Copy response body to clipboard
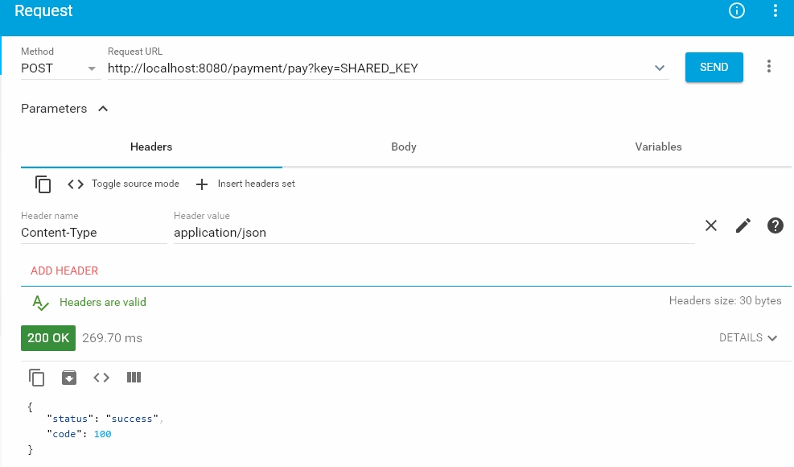 click(36, 378)
